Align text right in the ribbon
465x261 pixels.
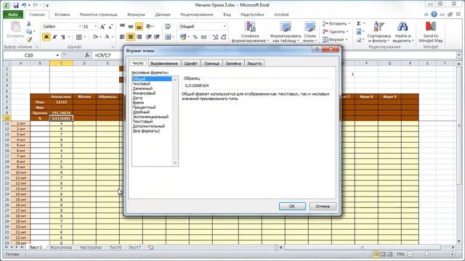pyautogui.click(x=139, y=37)
